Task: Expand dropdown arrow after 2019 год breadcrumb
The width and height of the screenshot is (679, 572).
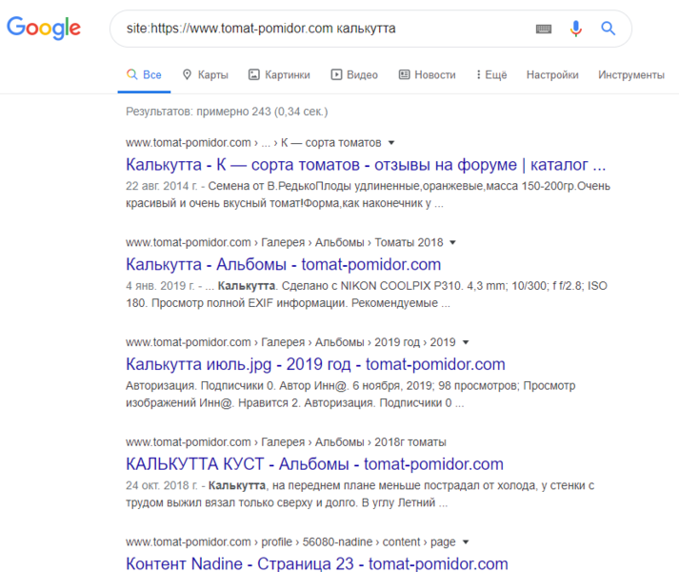Action: click(467, 342)
